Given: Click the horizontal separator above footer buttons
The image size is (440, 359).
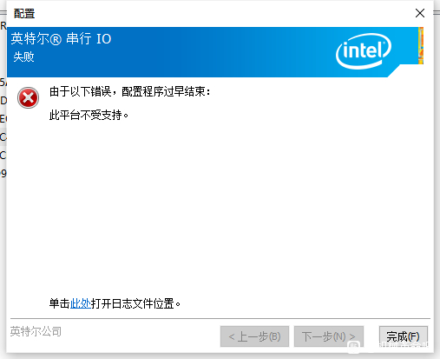Looking at the screenshot, I should [x=220, y=318].
